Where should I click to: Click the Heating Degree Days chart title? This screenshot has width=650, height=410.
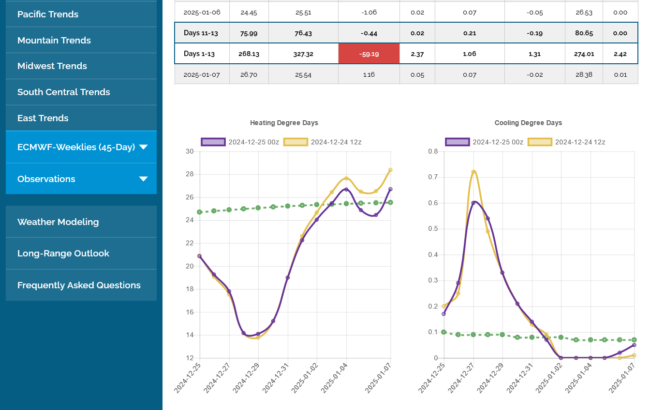point(284,123)
